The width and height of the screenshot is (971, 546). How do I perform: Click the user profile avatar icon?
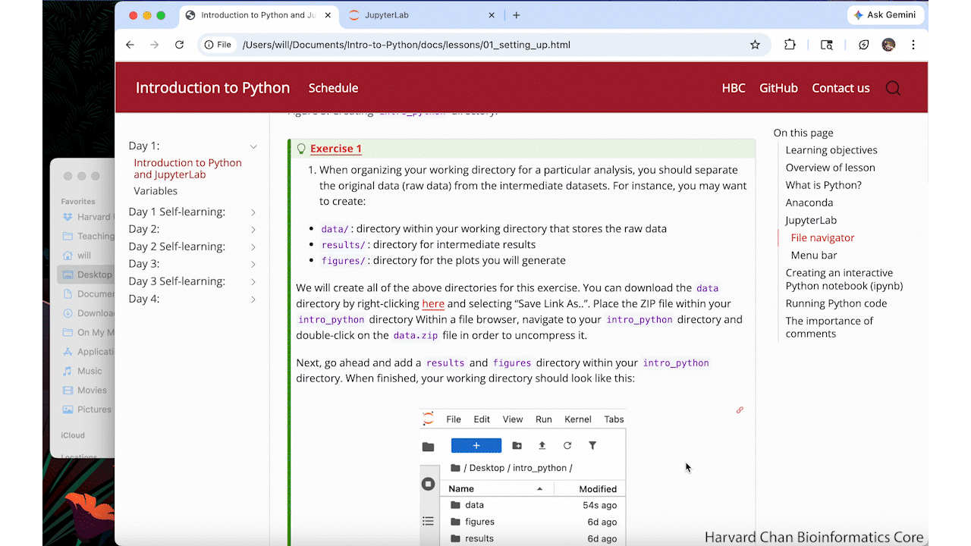pos(888,45)
